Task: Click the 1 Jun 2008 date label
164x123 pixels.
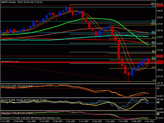Action: coord(110,121)
